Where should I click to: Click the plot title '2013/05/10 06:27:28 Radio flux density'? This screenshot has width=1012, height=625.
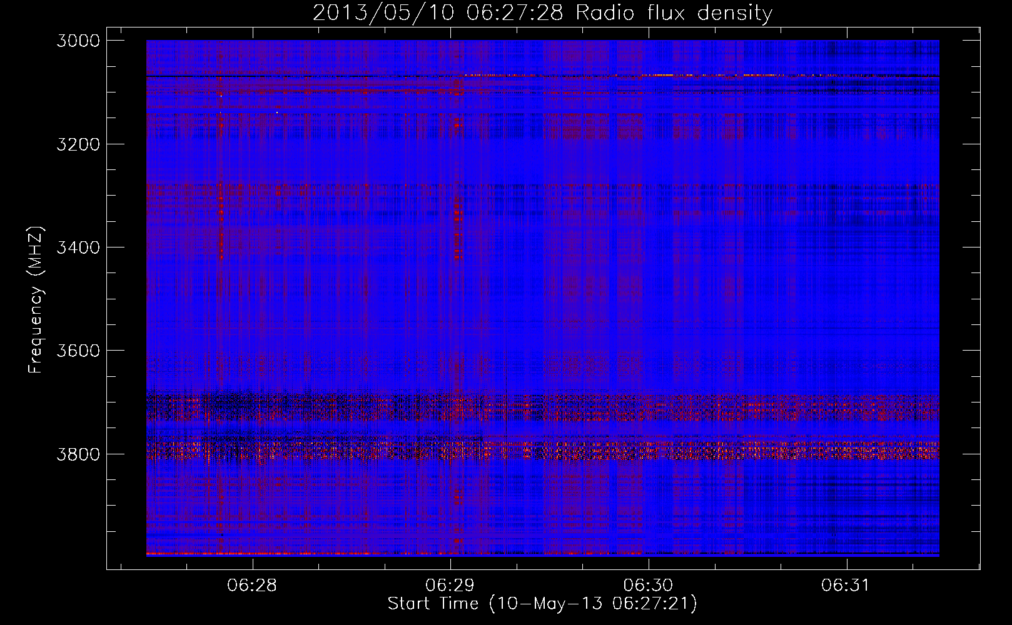click(x=542, y=12)
